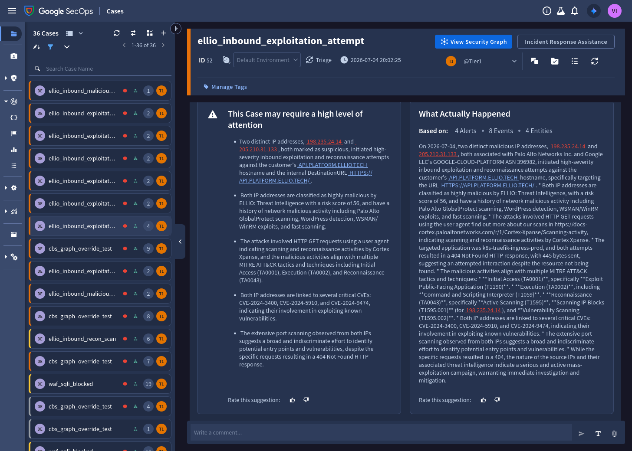Open the case chat windows icon
The image size is (632, 451).
535,61
